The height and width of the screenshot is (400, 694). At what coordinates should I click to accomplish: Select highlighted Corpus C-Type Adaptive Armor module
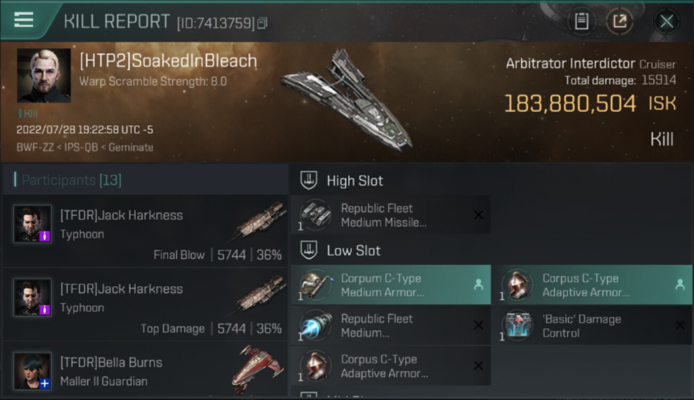[593, 285]
